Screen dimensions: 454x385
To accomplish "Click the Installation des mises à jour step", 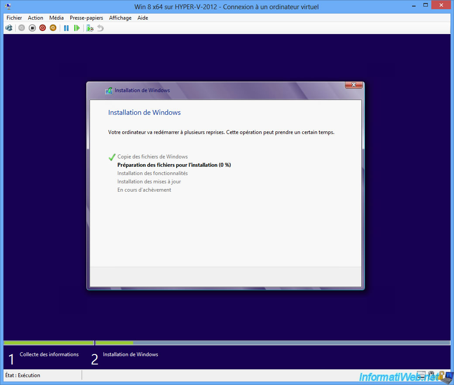I will pos(149,182).
